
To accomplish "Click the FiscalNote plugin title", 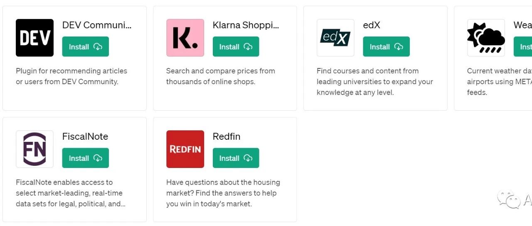I will [x=85, y=136].
